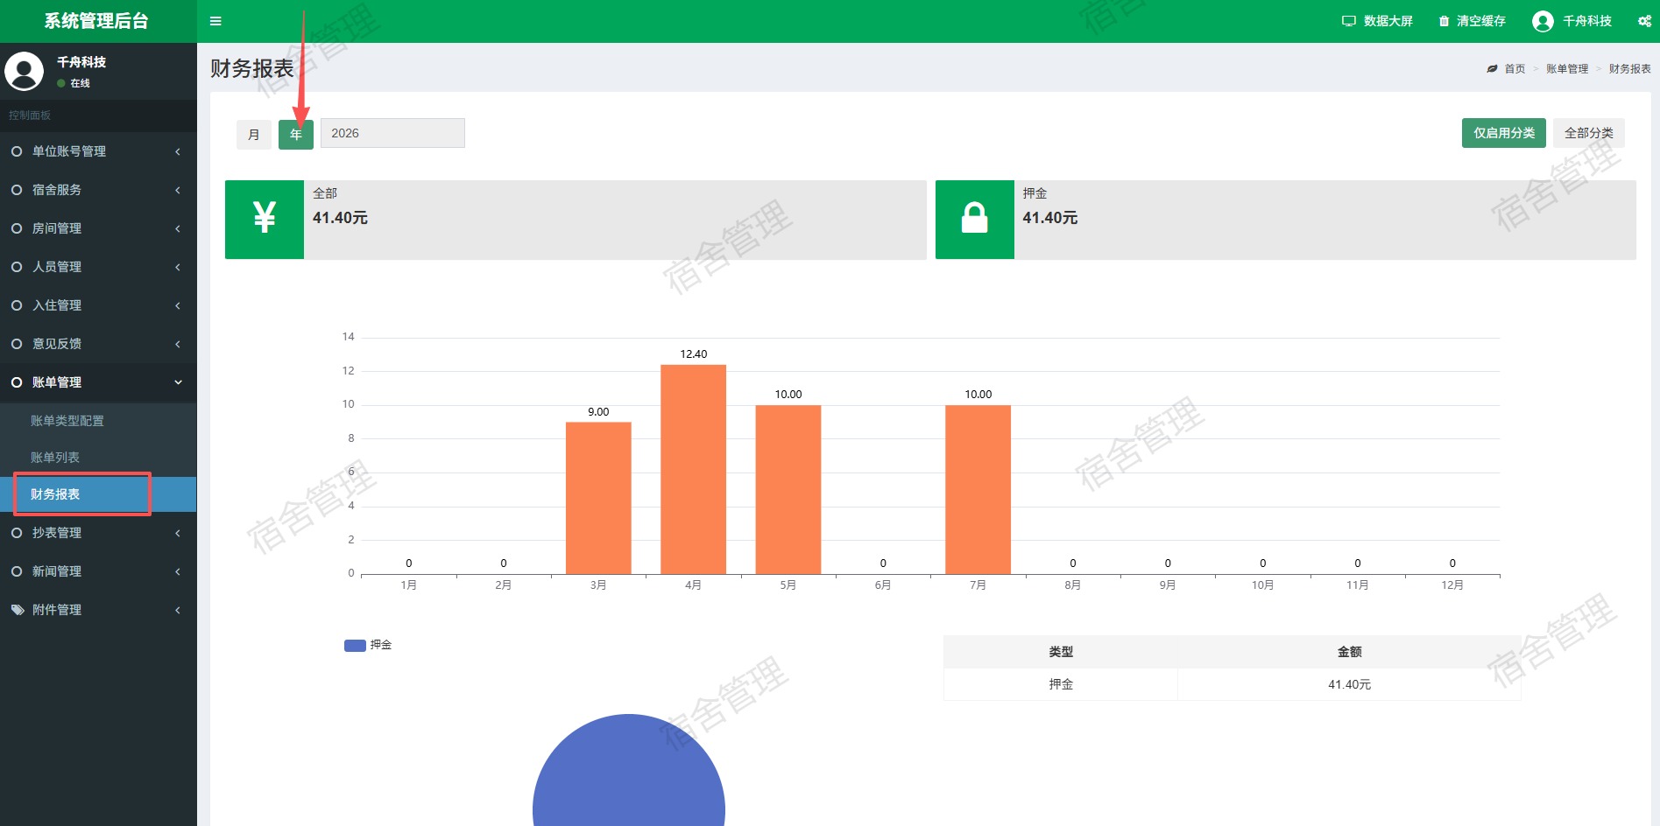Open the 房间管理 menu
The image size is (1660, 826).
point(98,228)
